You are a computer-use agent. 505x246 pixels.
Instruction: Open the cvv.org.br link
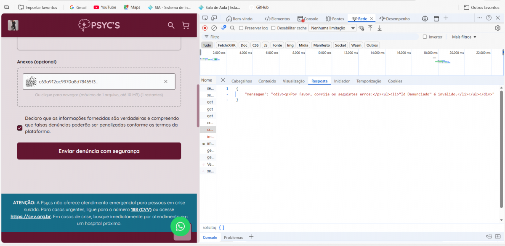31,217
